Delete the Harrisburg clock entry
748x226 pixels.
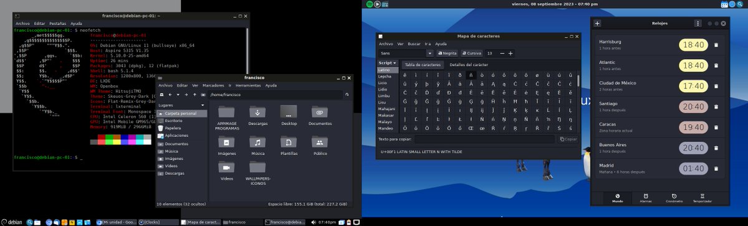pyautogui.click(x=716, y=45)
